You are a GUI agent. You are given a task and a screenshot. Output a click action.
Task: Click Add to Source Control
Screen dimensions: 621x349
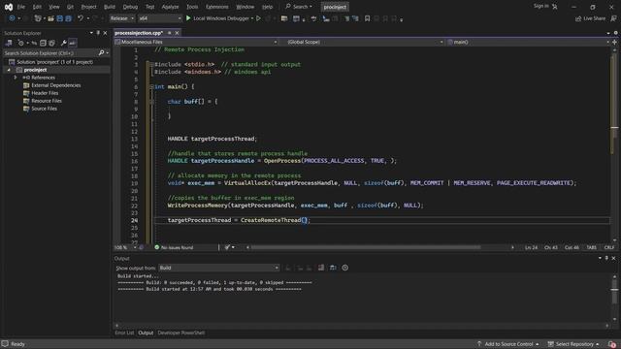[508, 344]
